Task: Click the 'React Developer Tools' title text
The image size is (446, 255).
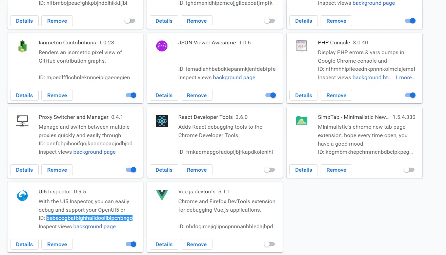Action: point(205,117)
